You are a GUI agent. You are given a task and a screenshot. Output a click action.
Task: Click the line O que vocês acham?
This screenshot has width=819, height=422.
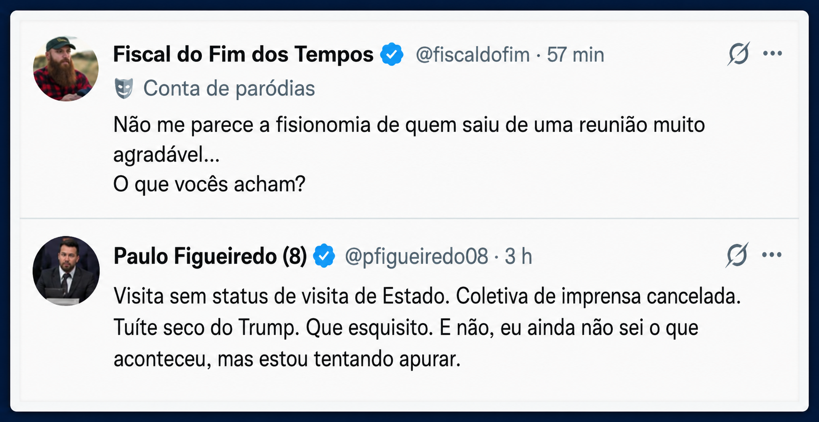209,184
